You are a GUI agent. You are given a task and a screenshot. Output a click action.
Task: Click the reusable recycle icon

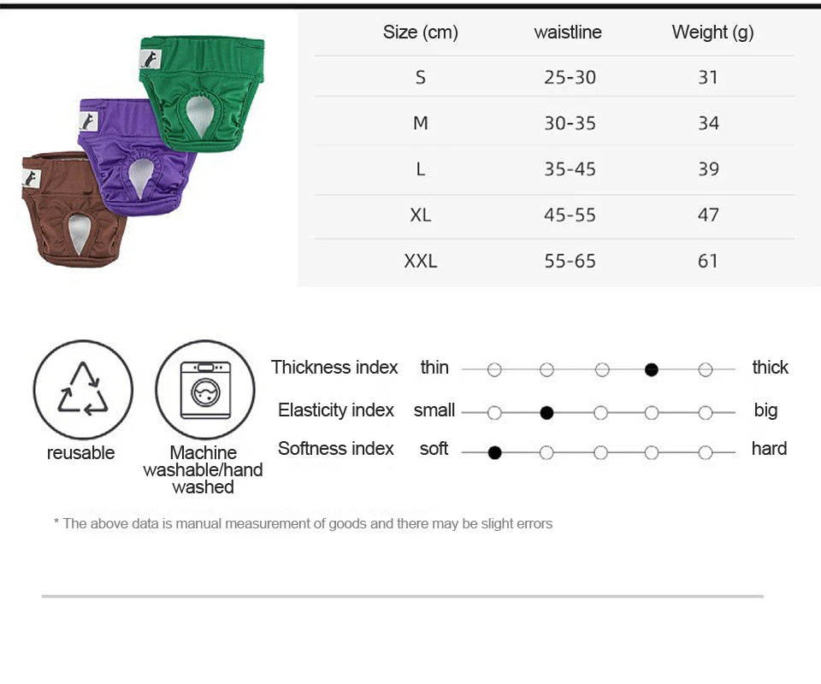(x=83, y=389)
